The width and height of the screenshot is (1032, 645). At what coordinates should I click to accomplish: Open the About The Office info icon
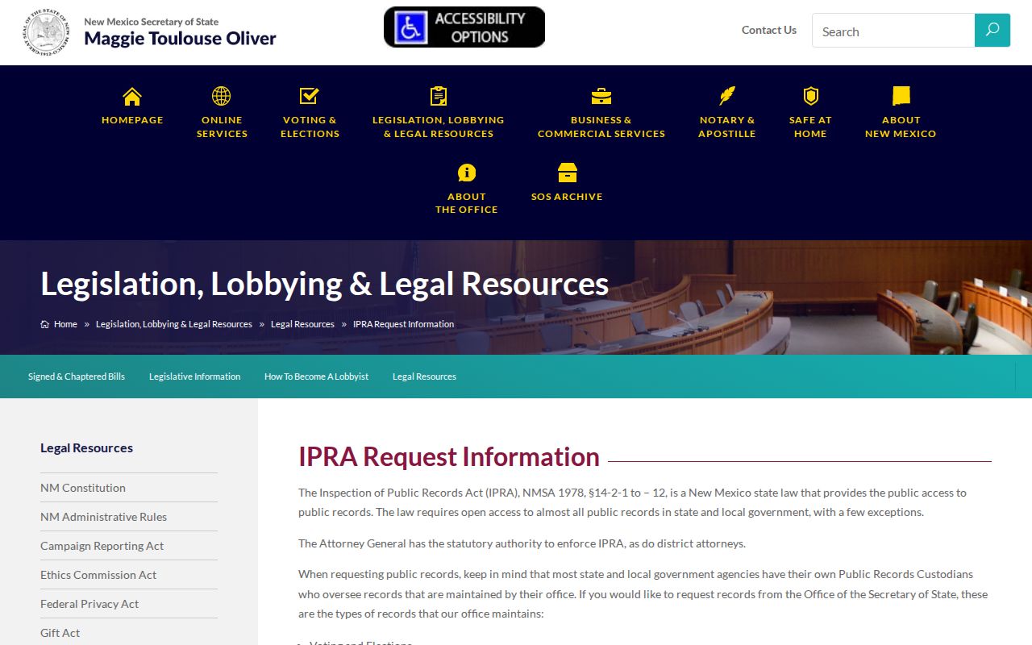(467, 173)
